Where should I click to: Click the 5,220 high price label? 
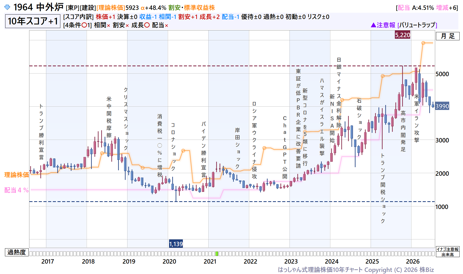[x=403, y=35]
